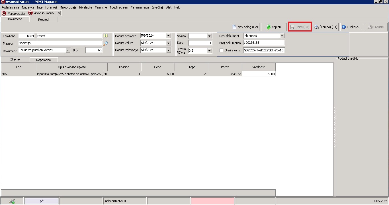Open the Fiskalna kasa menu
The height and width of the screenshot is (205, 389).
[x=140, y=7]
